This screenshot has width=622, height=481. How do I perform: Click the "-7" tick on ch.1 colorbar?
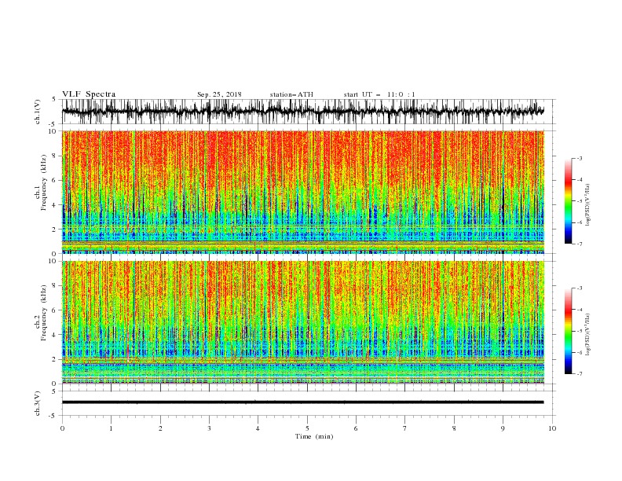pyautogui.click(x=580, y=244)
